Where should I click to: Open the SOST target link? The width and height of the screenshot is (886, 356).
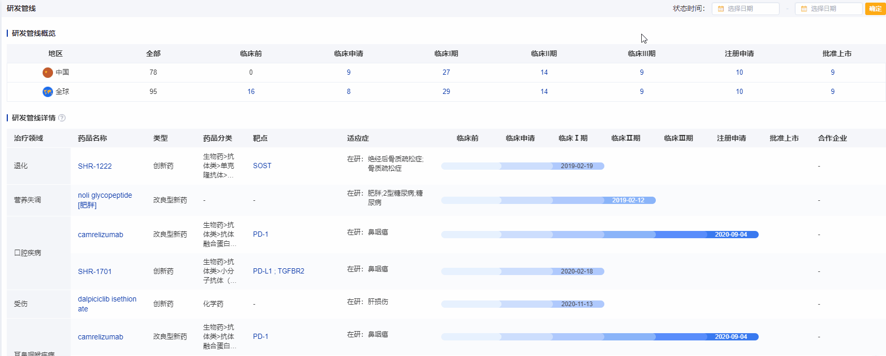[x=262, y=166]
